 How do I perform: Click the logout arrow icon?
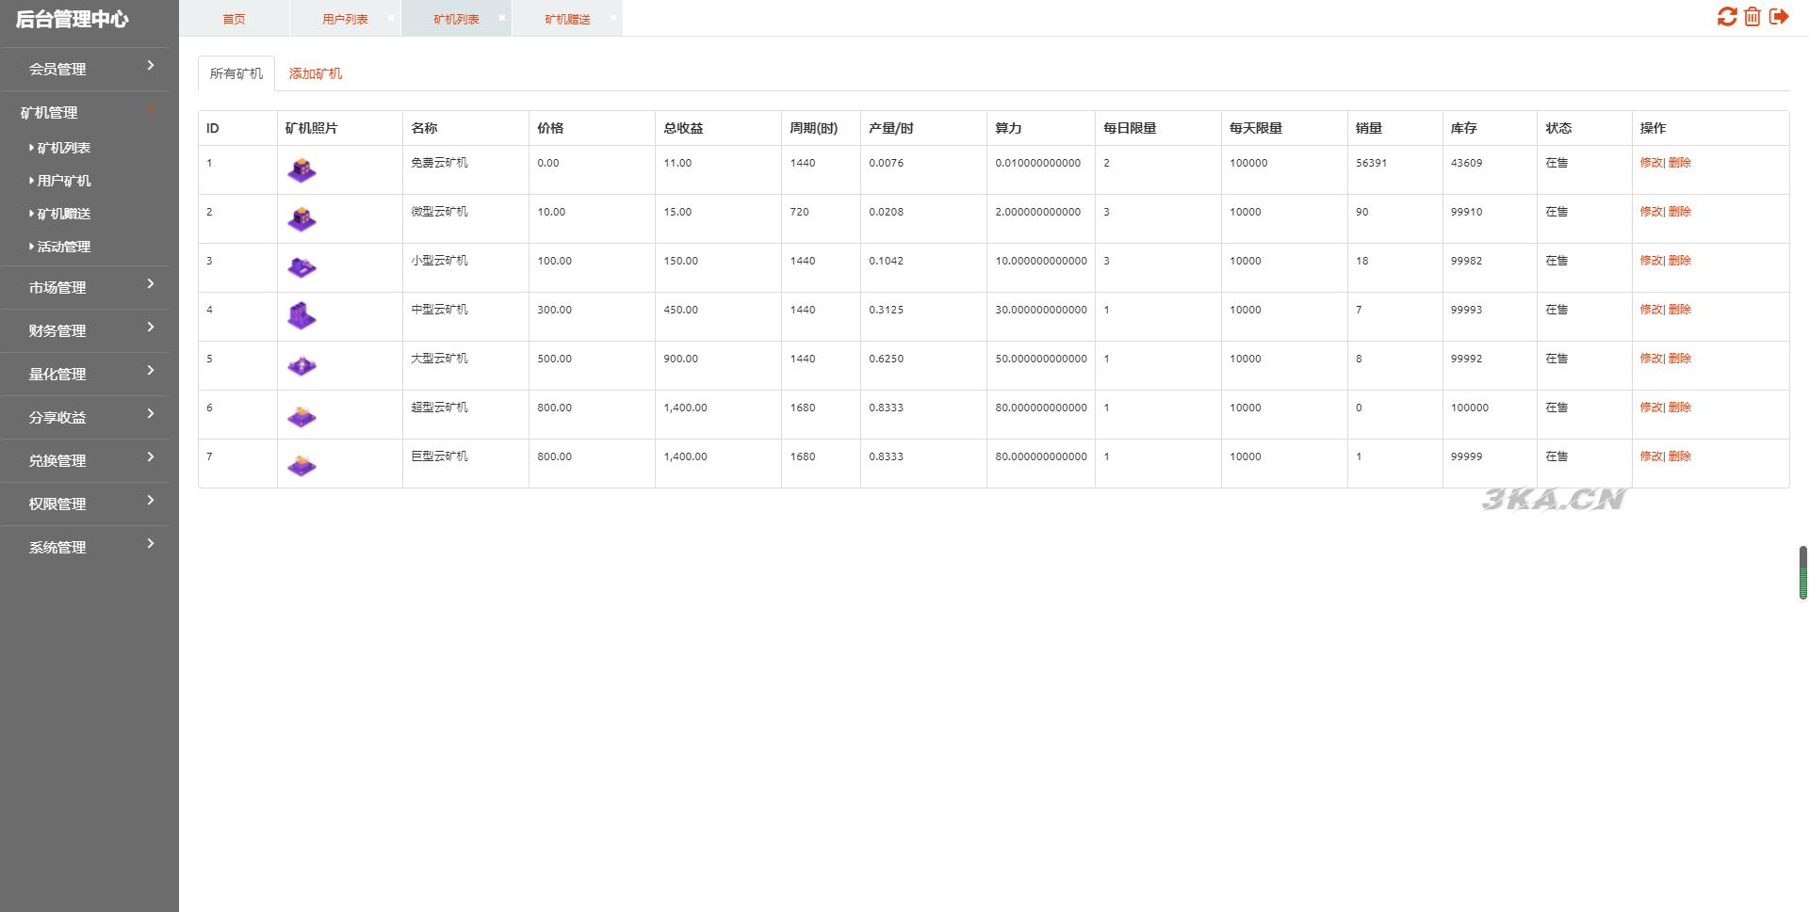pos(1779,17)
